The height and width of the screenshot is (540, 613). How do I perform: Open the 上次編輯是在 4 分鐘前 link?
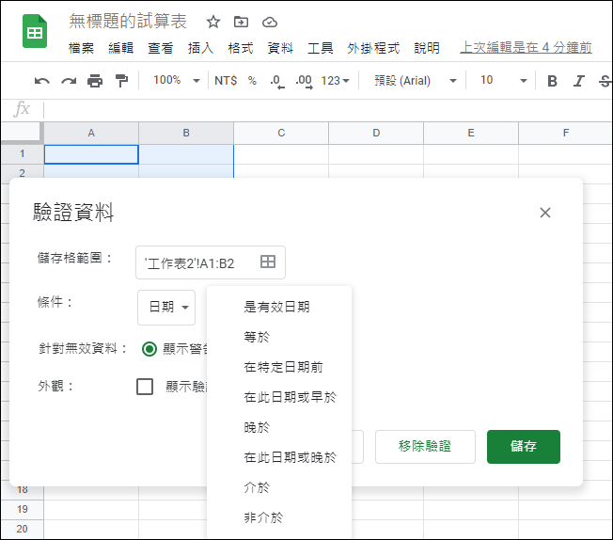[x=526, y=48]
